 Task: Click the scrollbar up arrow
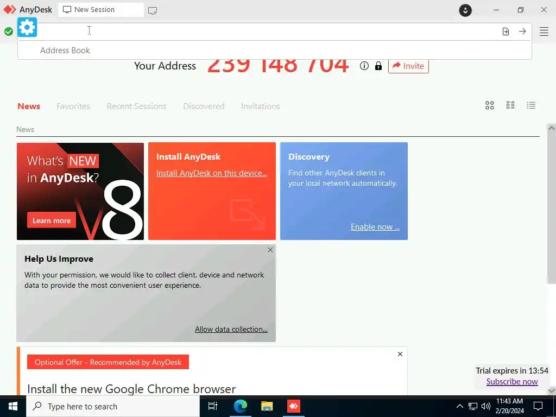(x=552, y=128)
